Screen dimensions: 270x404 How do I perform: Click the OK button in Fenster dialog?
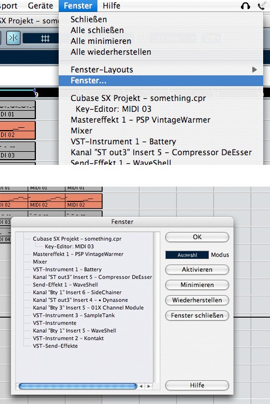[197, 237]
